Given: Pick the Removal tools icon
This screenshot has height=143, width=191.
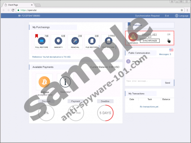Looking at the screenshot, I should pos(75,41).
